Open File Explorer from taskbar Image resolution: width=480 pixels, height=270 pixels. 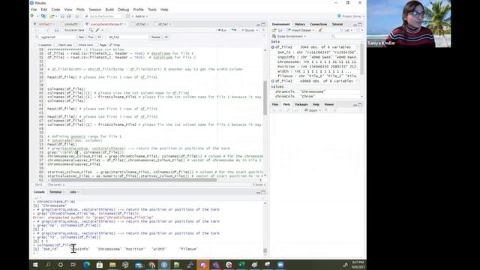click(x=112, y=265)
